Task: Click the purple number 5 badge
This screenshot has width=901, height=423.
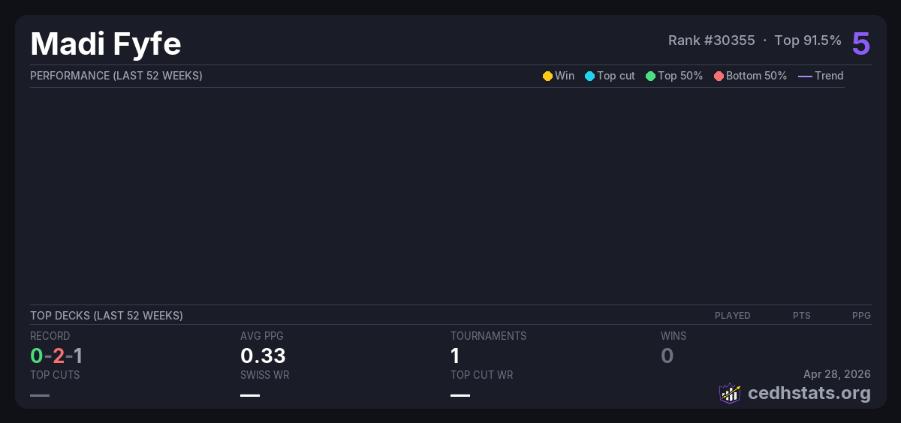Action: point(860,44)
